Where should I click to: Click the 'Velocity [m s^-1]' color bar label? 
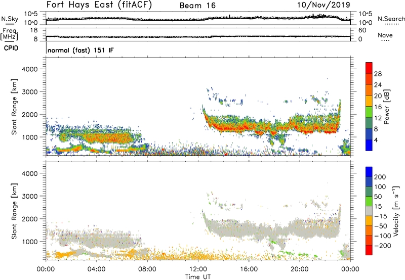pyautogui.click(x=396, y=211)
